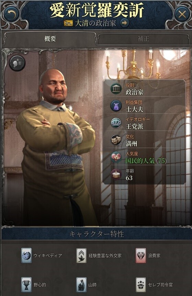
Task: Click the 王党派 ideology crown icon
Action: [116, 123]
